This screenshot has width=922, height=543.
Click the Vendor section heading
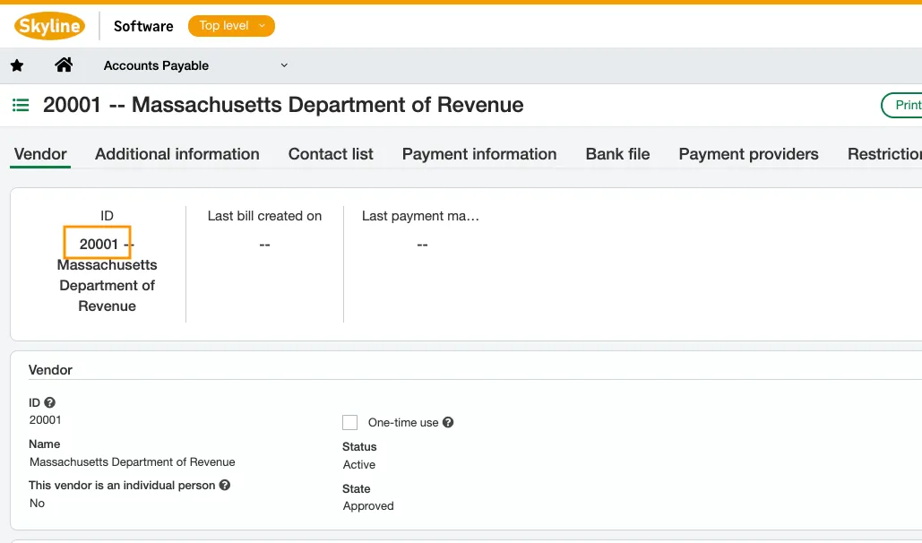coord(50,370)
